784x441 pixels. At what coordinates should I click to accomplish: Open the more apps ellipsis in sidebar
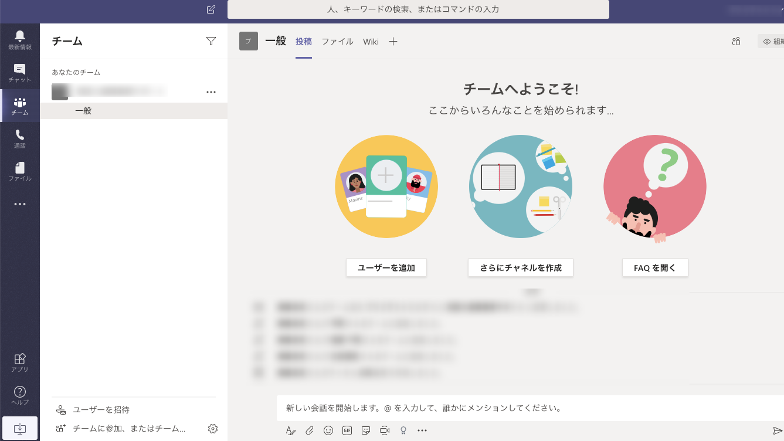point(20,204)
